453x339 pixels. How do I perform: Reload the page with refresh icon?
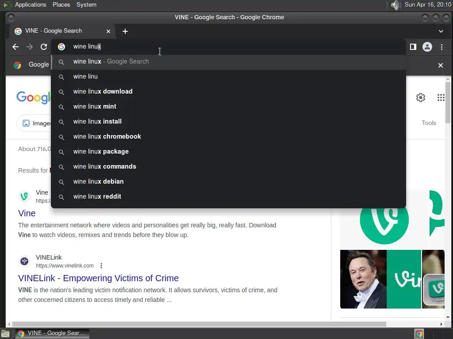[x=44, y=47]
